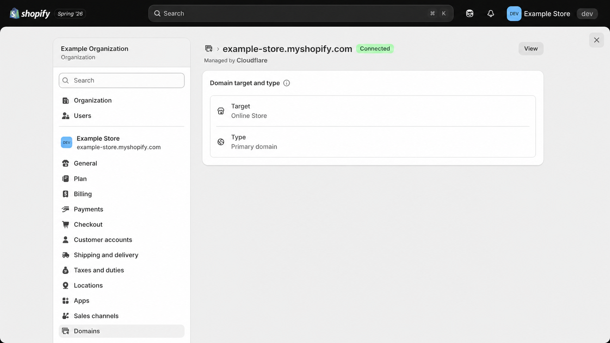This screenshot has height=343, width=610.
Task: Open Shipping and delivery settings
Action: (121, 255)
